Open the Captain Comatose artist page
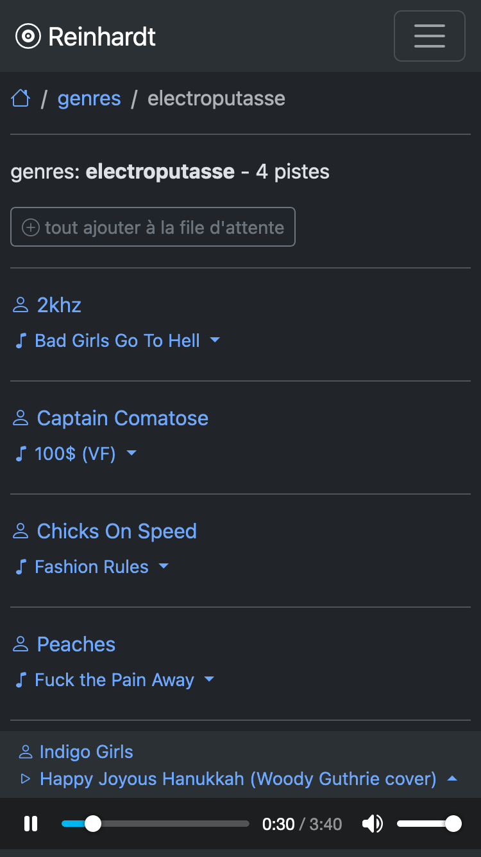The width and height of the screenshot is (481, 857). (122, 418)
